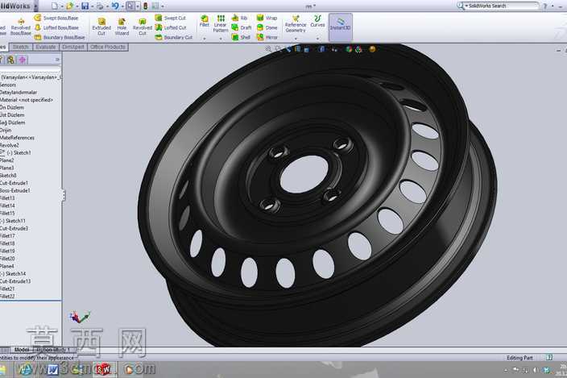Viewport: 567px width, 378px height.
Task: Select Cut-Extrude1 in feature tree
Action: [14, 183]
